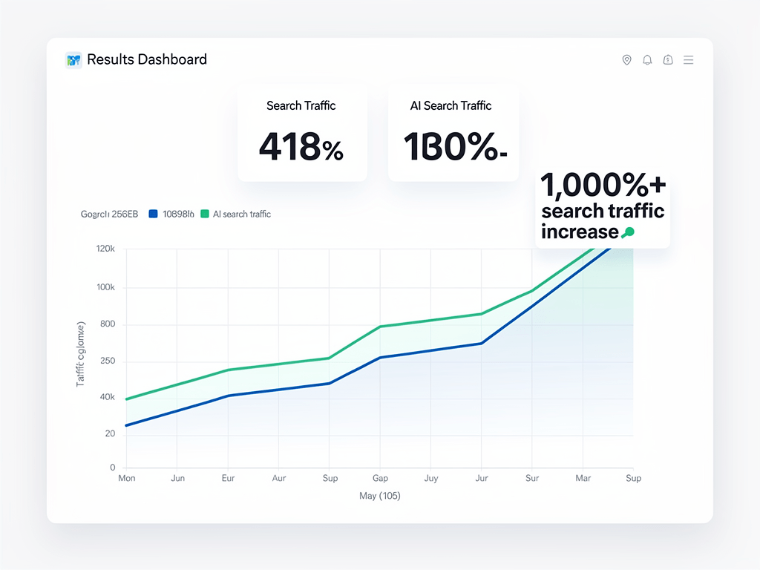Screen dimensions: 760x570
Task: Select the Mon label on the x-axis
Action: pyautogui.click(x=126, y=478)
